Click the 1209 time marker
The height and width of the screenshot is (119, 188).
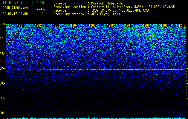pos(164,26)
